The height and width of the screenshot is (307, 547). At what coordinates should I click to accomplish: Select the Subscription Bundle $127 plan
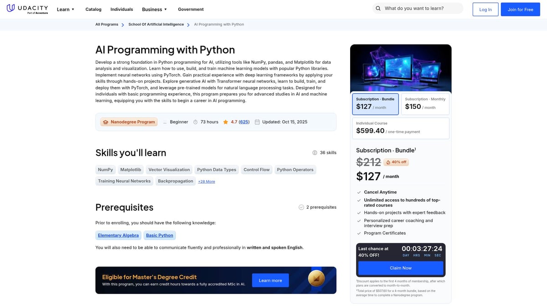376,104
